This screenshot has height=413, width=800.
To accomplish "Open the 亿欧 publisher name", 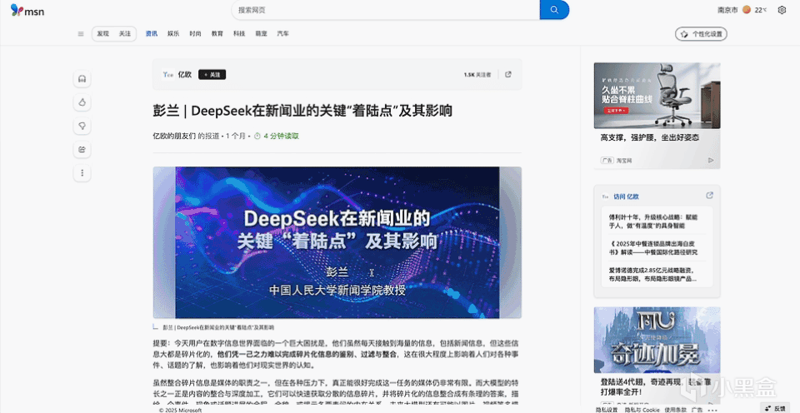I will 185,74.
